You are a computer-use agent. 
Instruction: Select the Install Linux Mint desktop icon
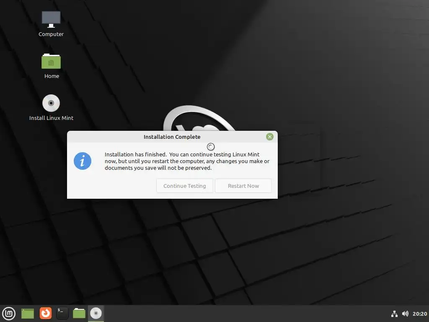[x=51, y=108]
